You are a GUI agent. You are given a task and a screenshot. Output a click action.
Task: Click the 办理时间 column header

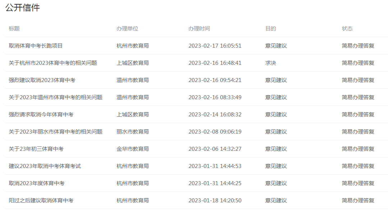coord(199,29)
